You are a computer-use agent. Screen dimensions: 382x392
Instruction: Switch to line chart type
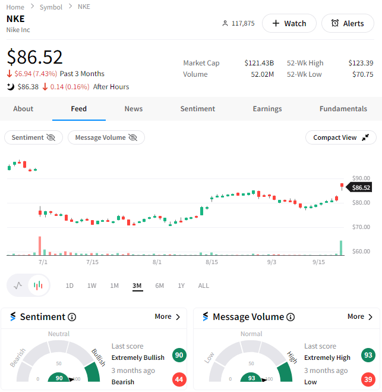point(18,286)
